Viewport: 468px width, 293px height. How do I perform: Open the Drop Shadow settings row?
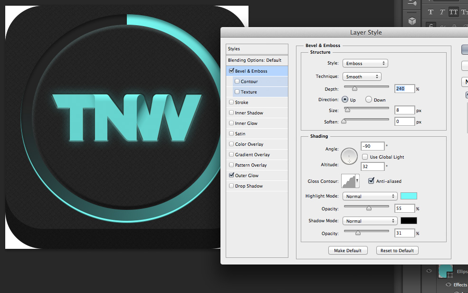click(x=257, y=186)
